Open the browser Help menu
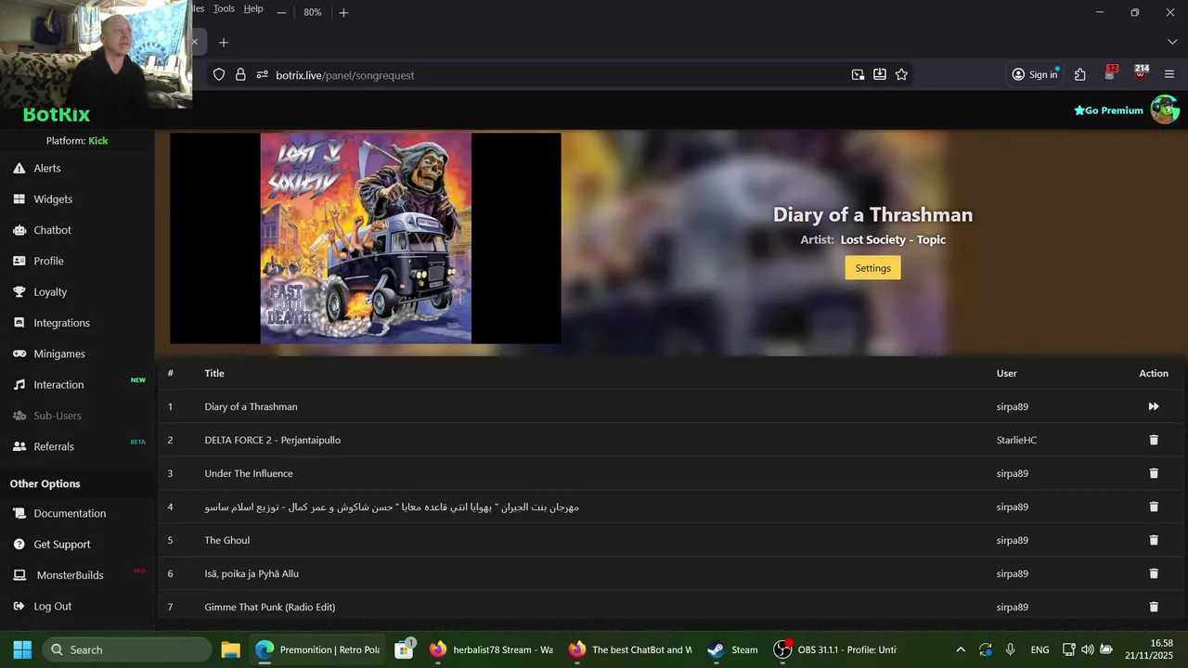This screenshot has width=1188, height=668. 253,8
